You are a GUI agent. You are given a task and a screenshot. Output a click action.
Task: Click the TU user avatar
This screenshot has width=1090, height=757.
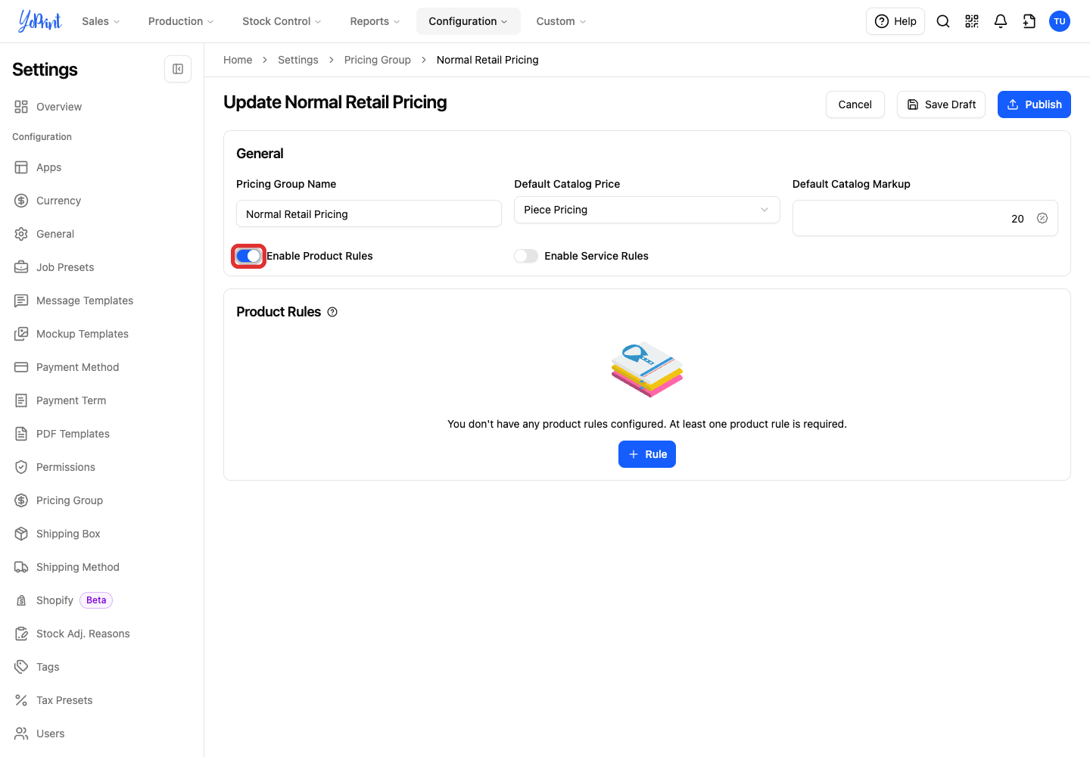coord(1060,21)
